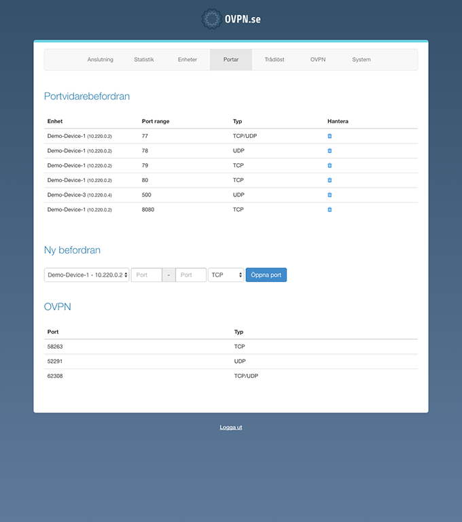Click the dash separator between port fields
Viewport: 462px width, 522px height.
pos(168,275)
